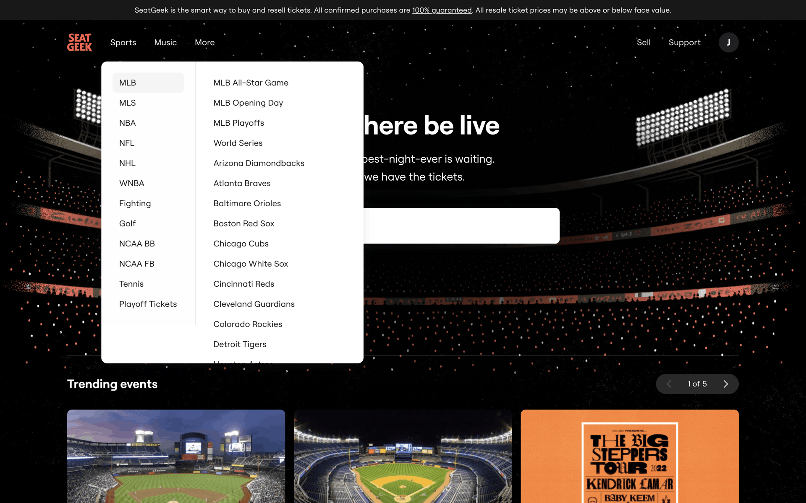This screenshot has width=806, height=503.
Task: Select Playoff Tickets category
Action: coord(148,304)
